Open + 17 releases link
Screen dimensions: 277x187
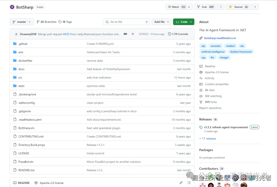207,139
